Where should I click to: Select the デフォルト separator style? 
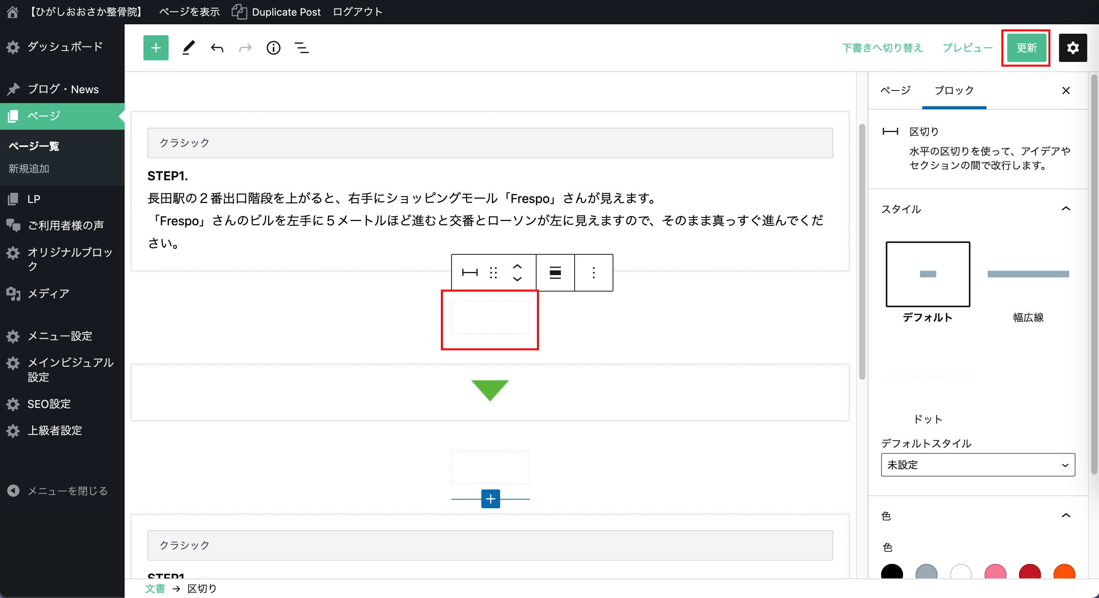(927, 274)
